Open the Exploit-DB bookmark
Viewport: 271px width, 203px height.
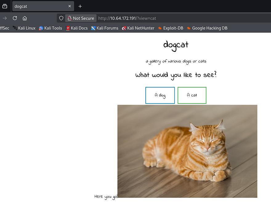pyautogui.click(x=170, y=28)
